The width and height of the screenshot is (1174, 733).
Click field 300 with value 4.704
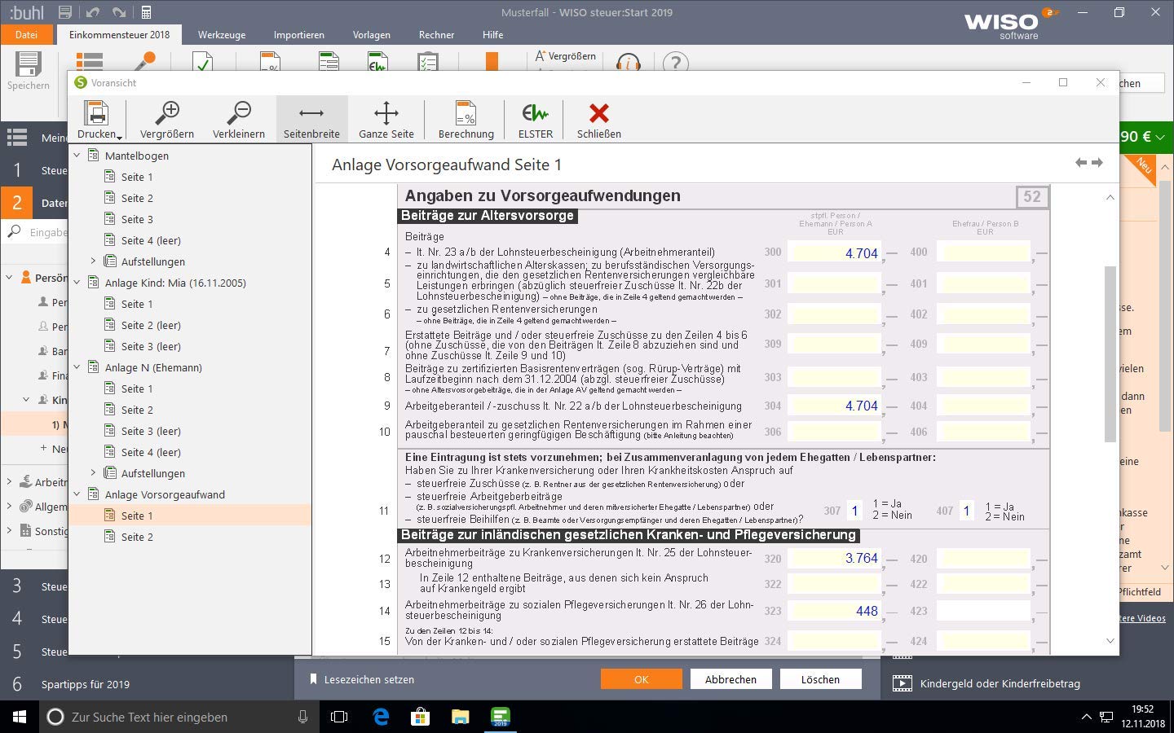[x=835, y=252]
